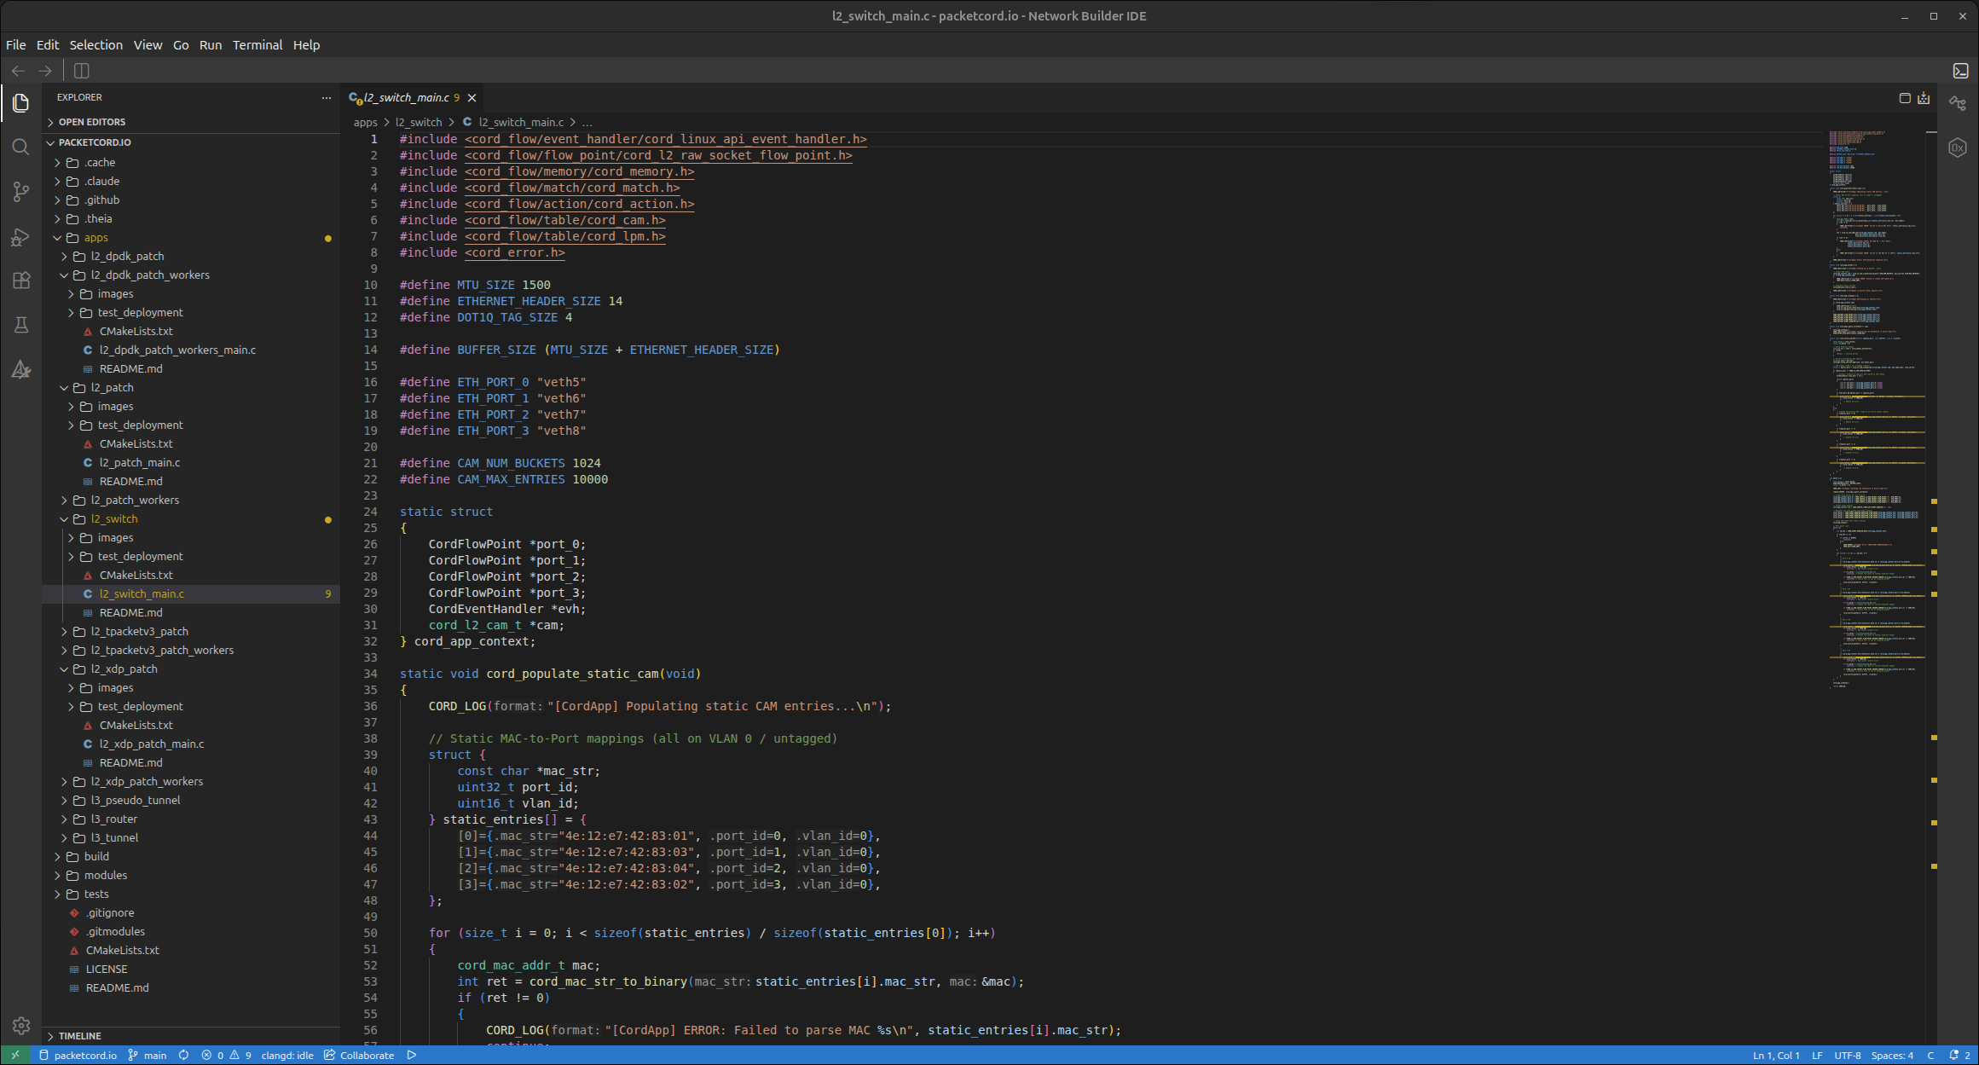Open Explorer more actions ellipsis
1979x1065 pixels.
tap(327, 97)
